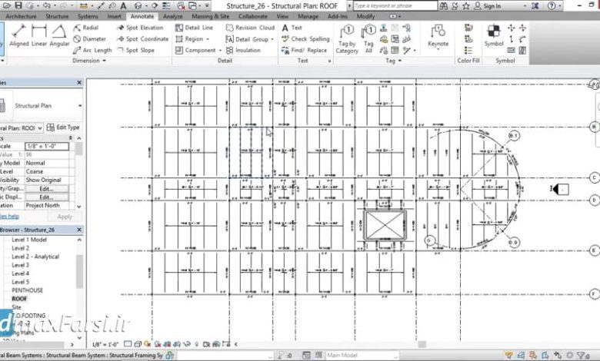Open the Keynote tool
Viewport: 600px width, 361px height.
(438, 36)
